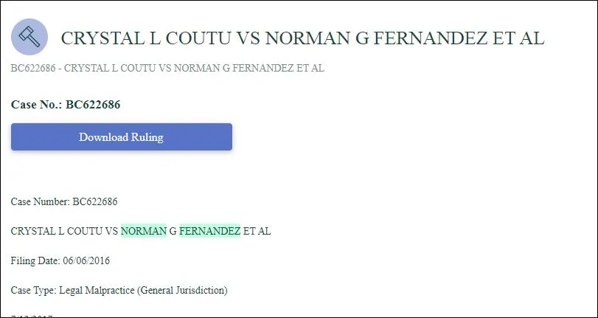This screenshot has width=598, height=318.
Task: Click 'CRYSTAL L COUTU VS' in the body line
Action: point(64,231)
